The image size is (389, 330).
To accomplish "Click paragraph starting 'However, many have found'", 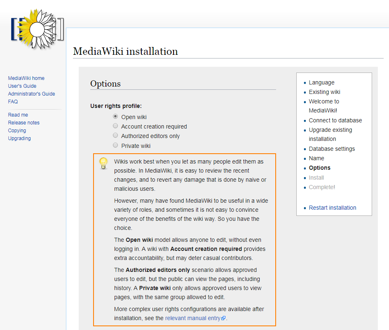I will click(191, 214).
